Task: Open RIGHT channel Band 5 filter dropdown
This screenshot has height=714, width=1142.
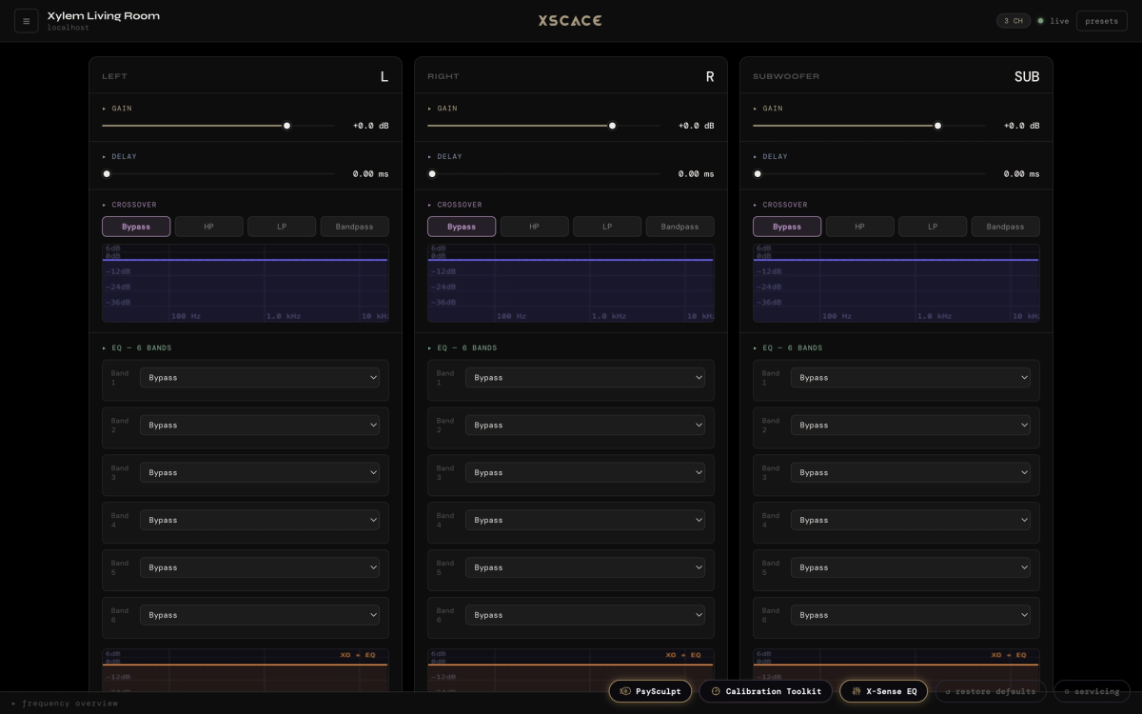Action: (585, 567)
